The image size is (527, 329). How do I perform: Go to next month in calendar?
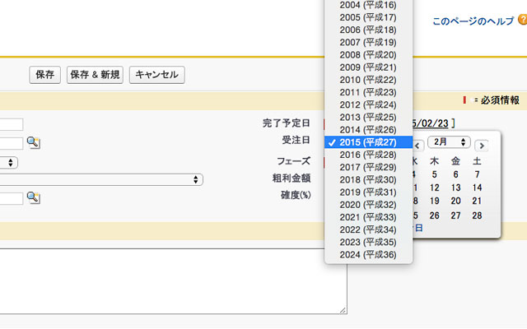(481, 146)
